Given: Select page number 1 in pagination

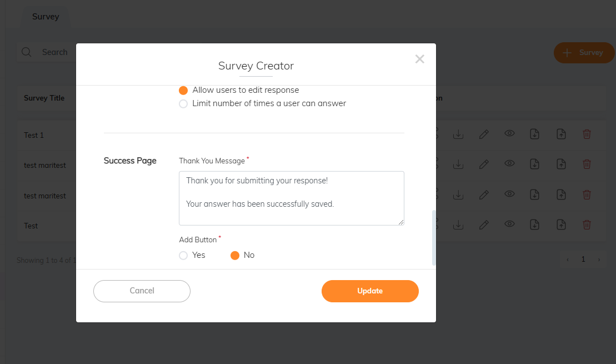Looking at the screenshot, I should click(583, 260).
